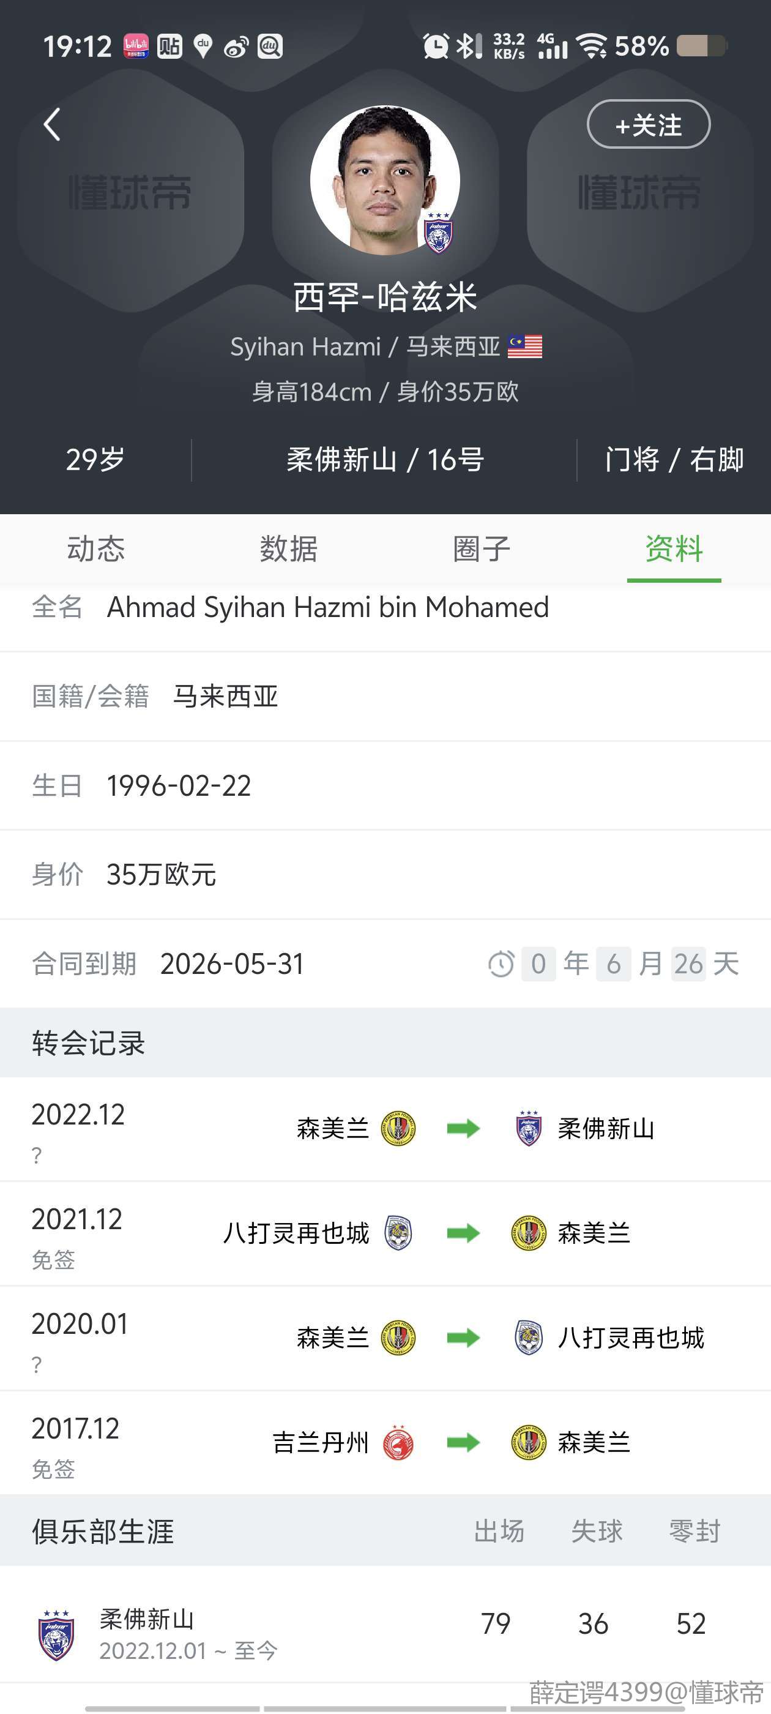The height and width of the screenshot is (1714, 771).
Task: Tap 森美兰 crest in 2022.12 transfer
Action: pos(398,1128)
